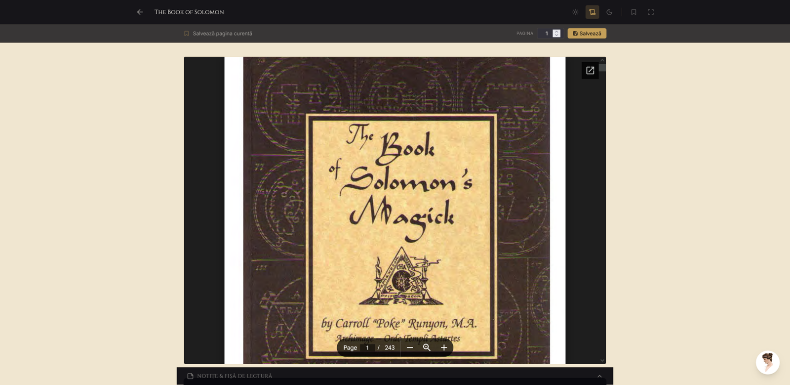790x385 pixels.
Task: Select the sepia parchment scroll theme
Action: click(x=592, y=12)
